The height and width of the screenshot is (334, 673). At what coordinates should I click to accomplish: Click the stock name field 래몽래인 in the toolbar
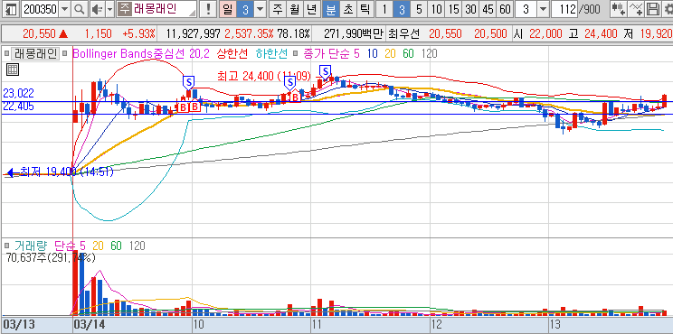point(164,9)
